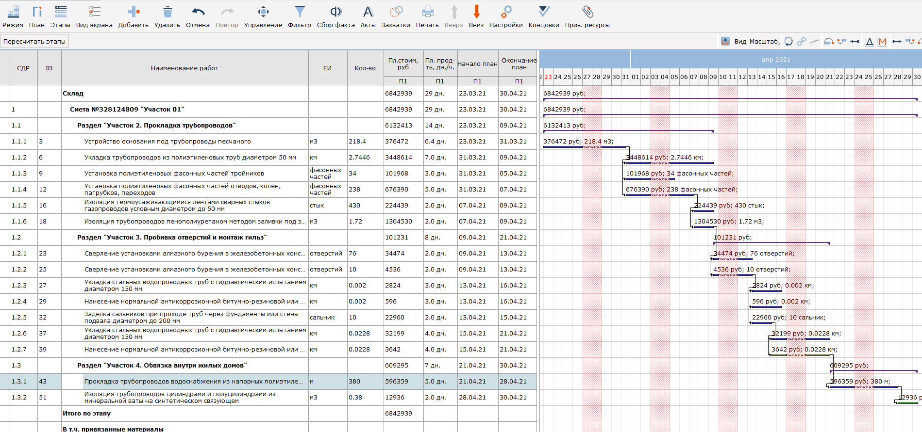Open the Захватки tool

396,16
